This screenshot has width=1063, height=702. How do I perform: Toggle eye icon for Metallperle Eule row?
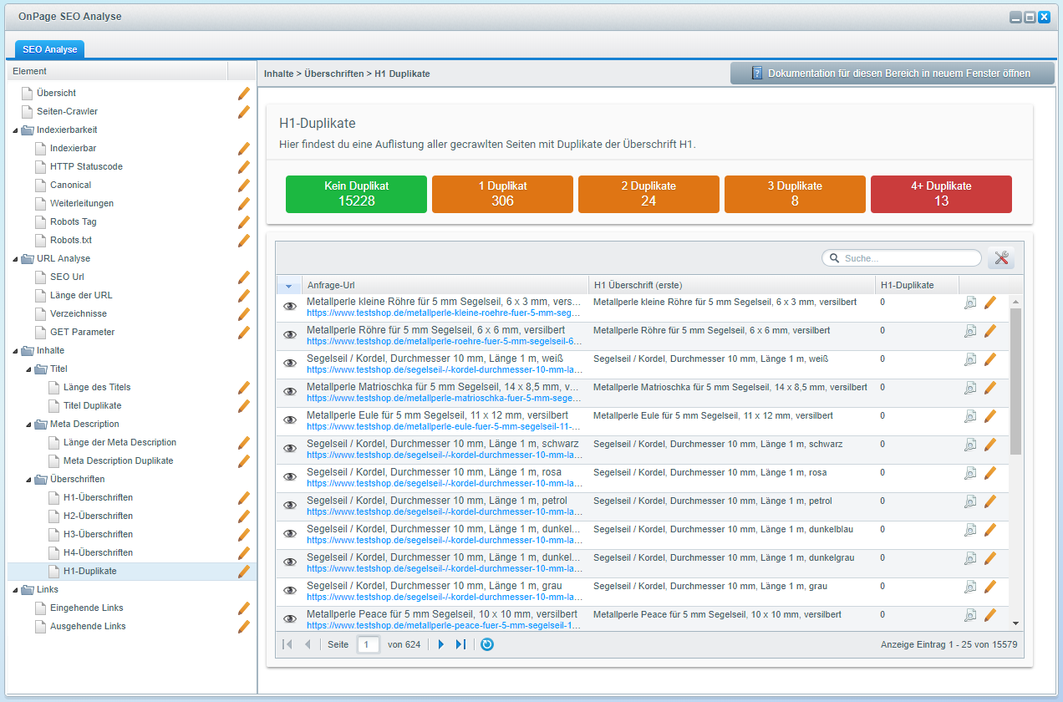(x=290, y=420)
